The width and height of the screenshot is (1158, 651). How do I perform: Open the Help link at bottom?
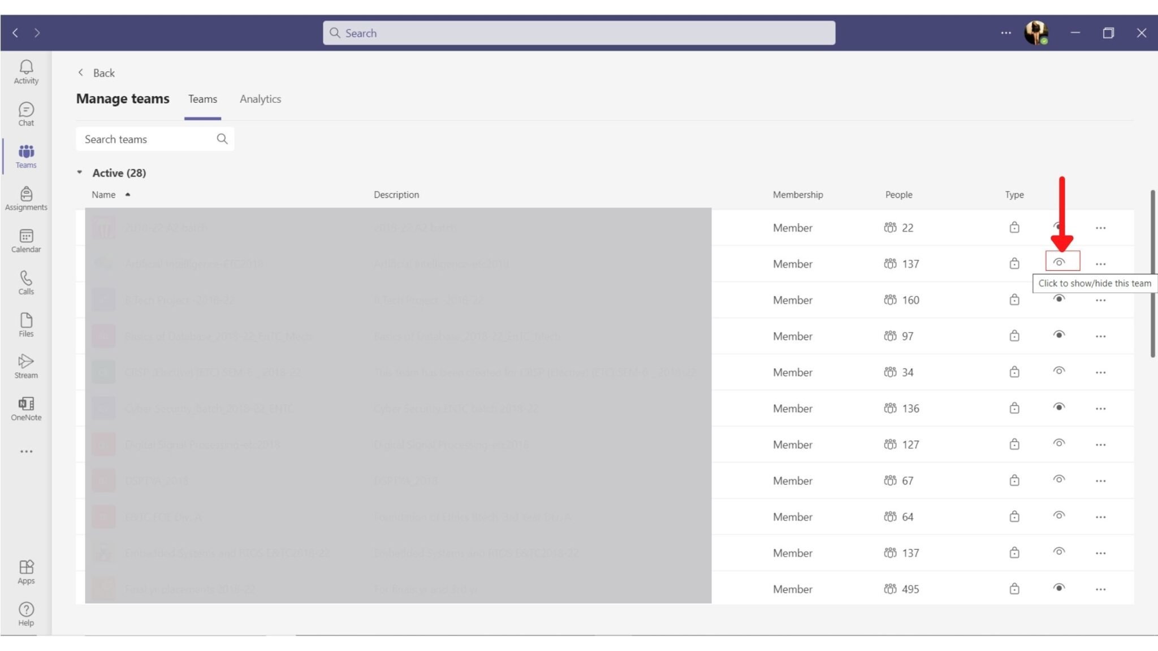point(25,613)
